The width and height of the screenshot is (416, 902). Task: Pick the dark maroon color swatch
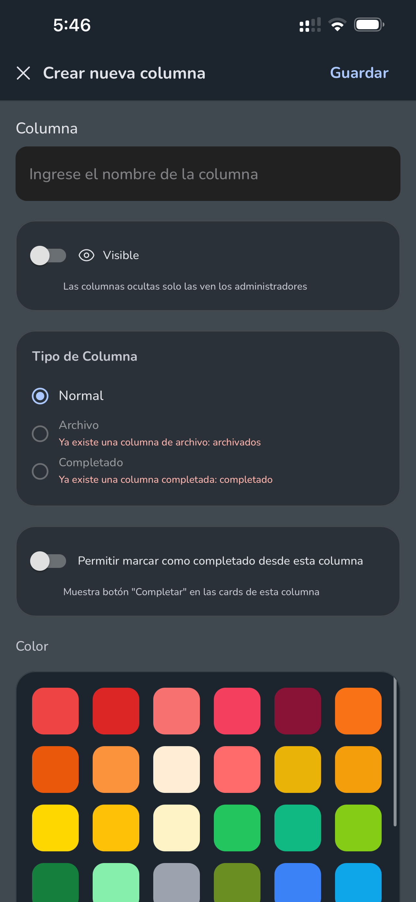click(x=298, y=711)
